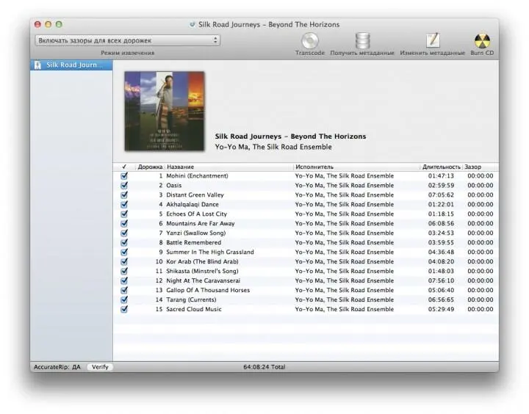
Task: Select Sacred Cloud Music title
Action: tap(194, 309)
